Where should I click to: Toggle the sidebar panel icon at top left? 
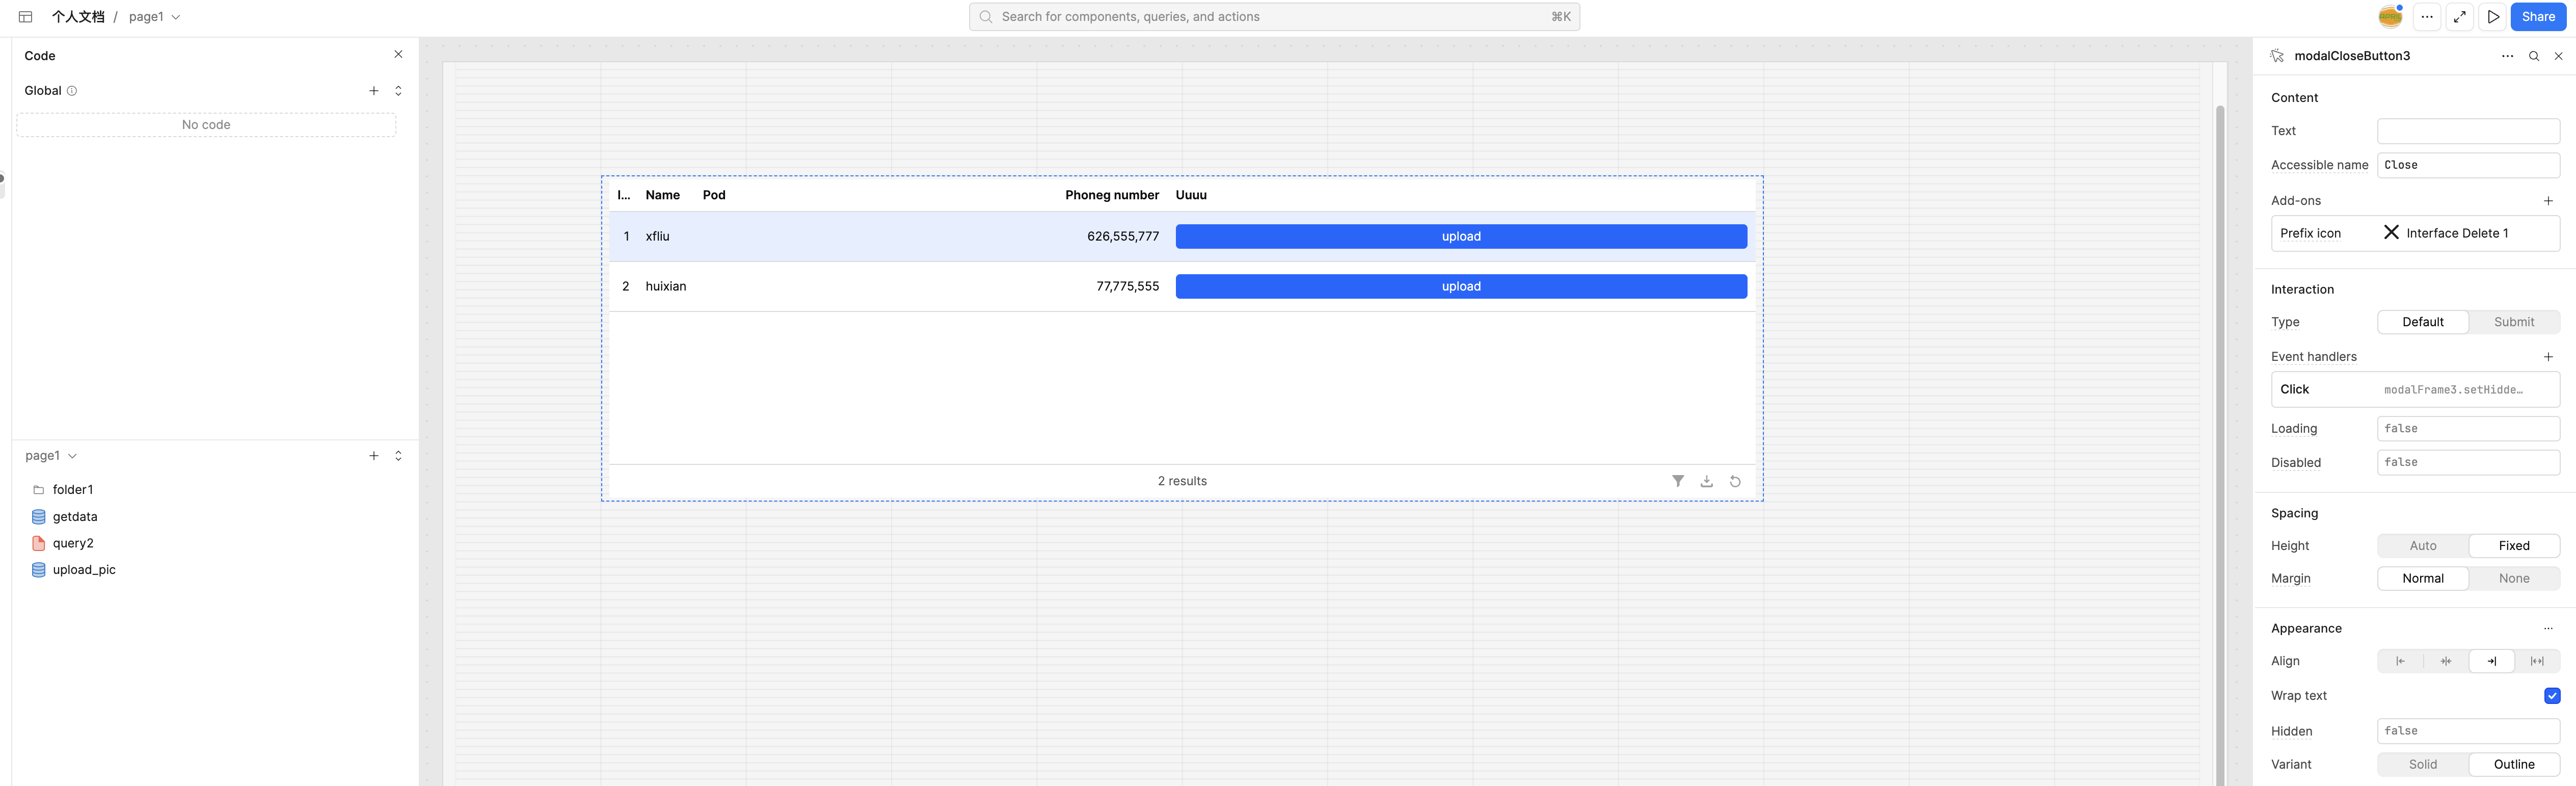coord(26,17)
